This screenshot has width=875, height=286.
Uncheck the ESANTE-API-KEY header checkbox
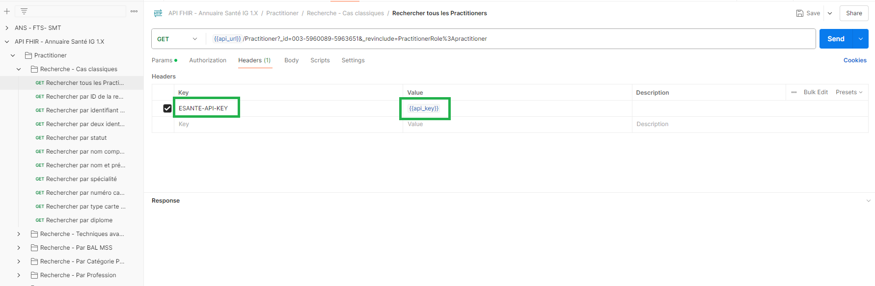pyautogui.click(x=167, y=108)
